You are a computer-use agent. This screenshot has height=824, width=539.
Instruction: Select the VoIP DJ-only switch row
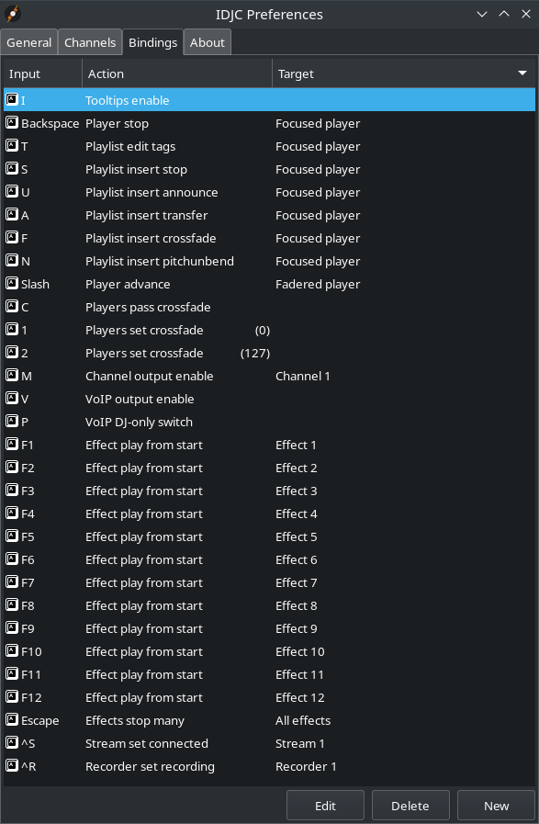[270, 422]
